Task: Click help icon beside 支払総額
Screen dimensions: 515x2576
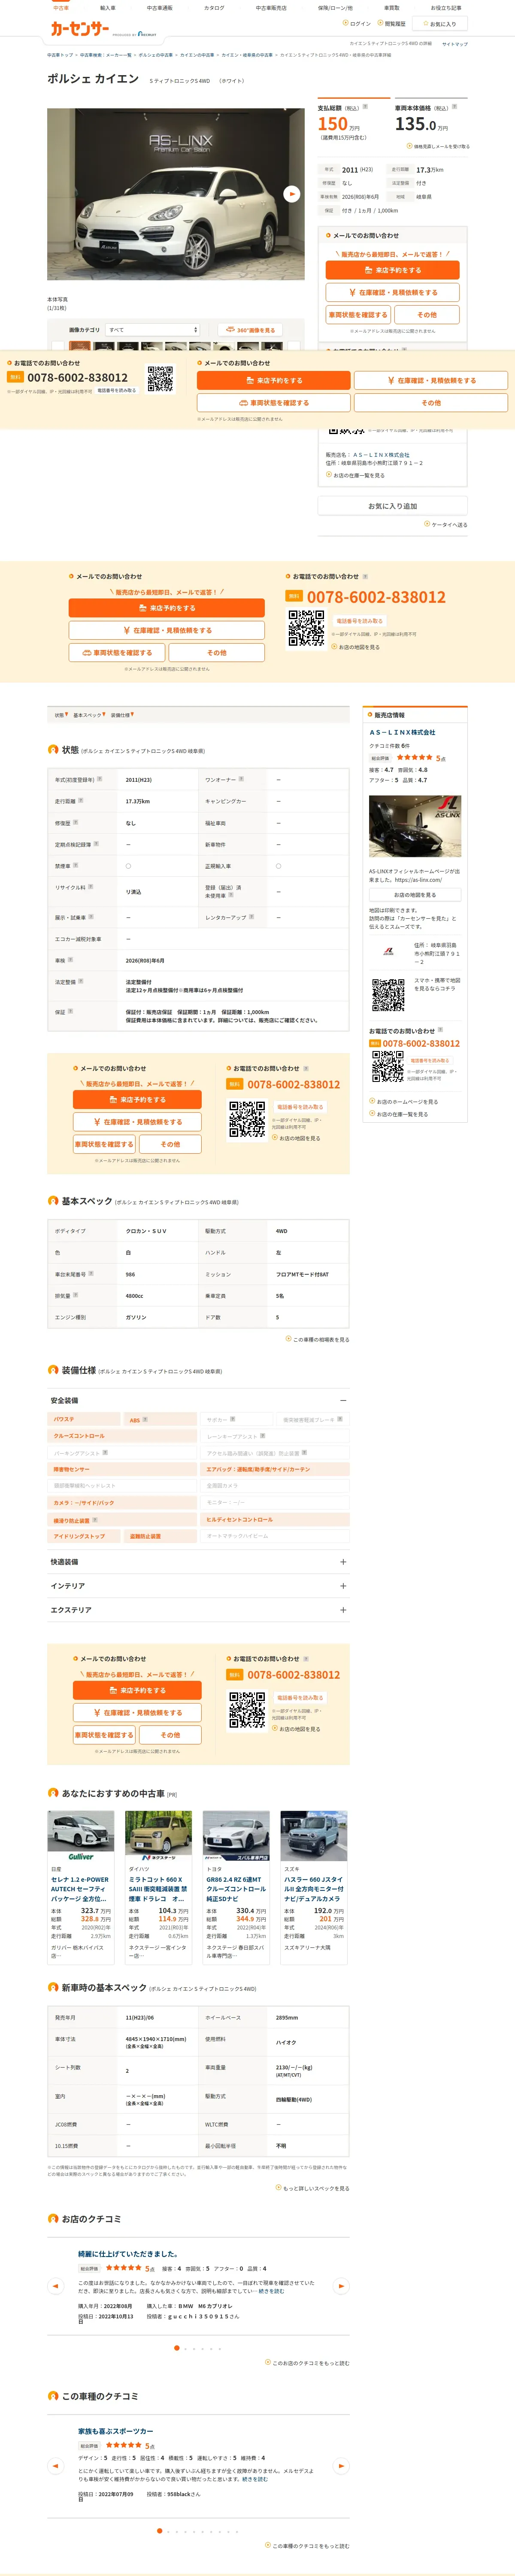Action: 365,107
